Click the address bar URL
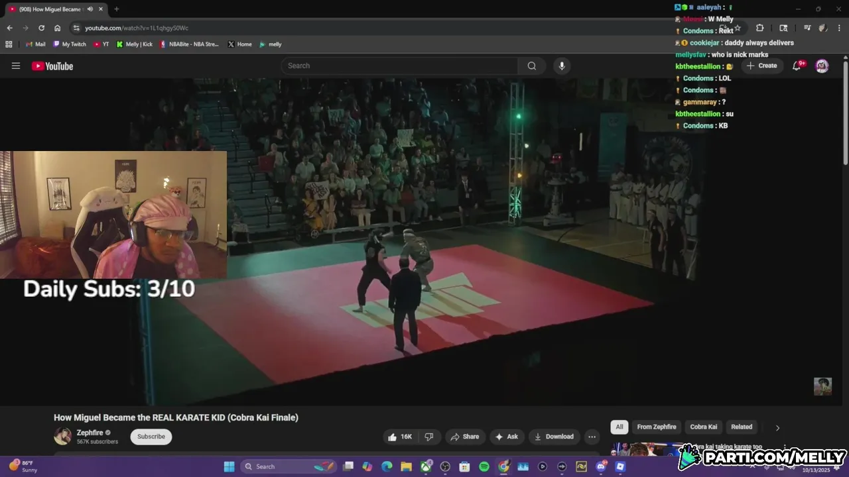 (x=137, y=28)
